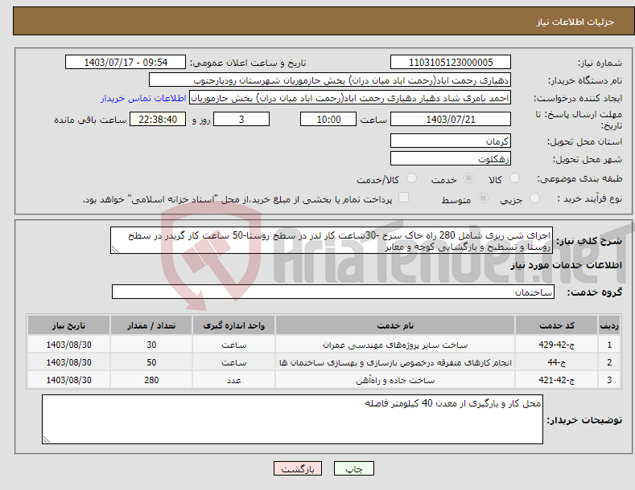Click the نام خدمت column header

[x=395, y=325]
